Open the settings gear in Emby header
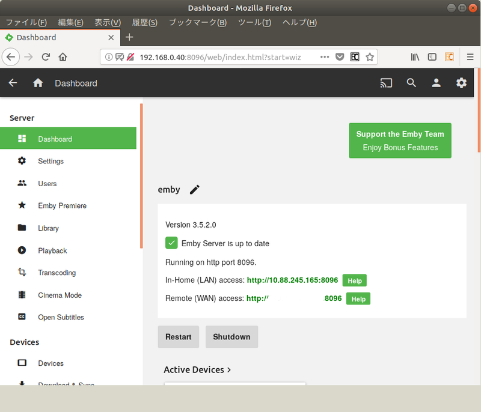481x412 pixels. 461,83
